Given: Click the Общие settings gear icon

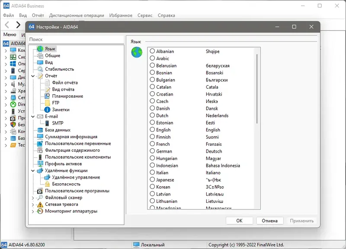Looking at the screenshot, I should tap(40, 56).
